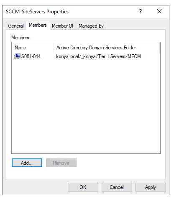Image resolution: width=174 pixels, height=199 pixels.
Task: Confirm with the OK button
Action: click(x=83, y=187)
